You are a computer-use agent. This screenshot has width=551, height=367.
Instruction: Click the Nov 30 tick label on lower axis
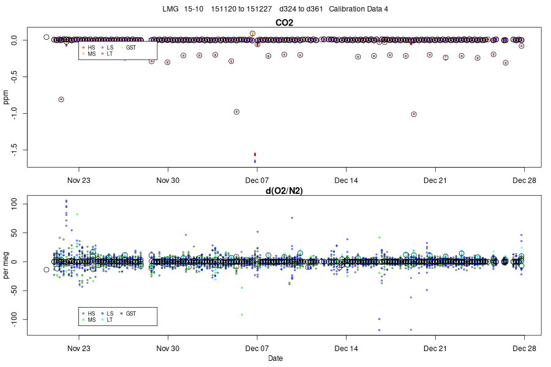pos(168,349)
